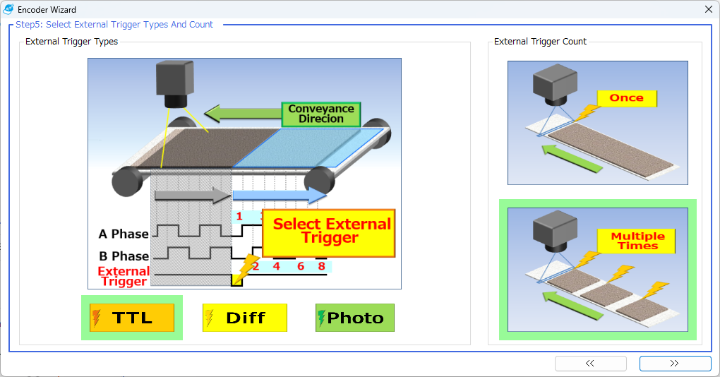Click the B Phase waveform label

[124, 256]
